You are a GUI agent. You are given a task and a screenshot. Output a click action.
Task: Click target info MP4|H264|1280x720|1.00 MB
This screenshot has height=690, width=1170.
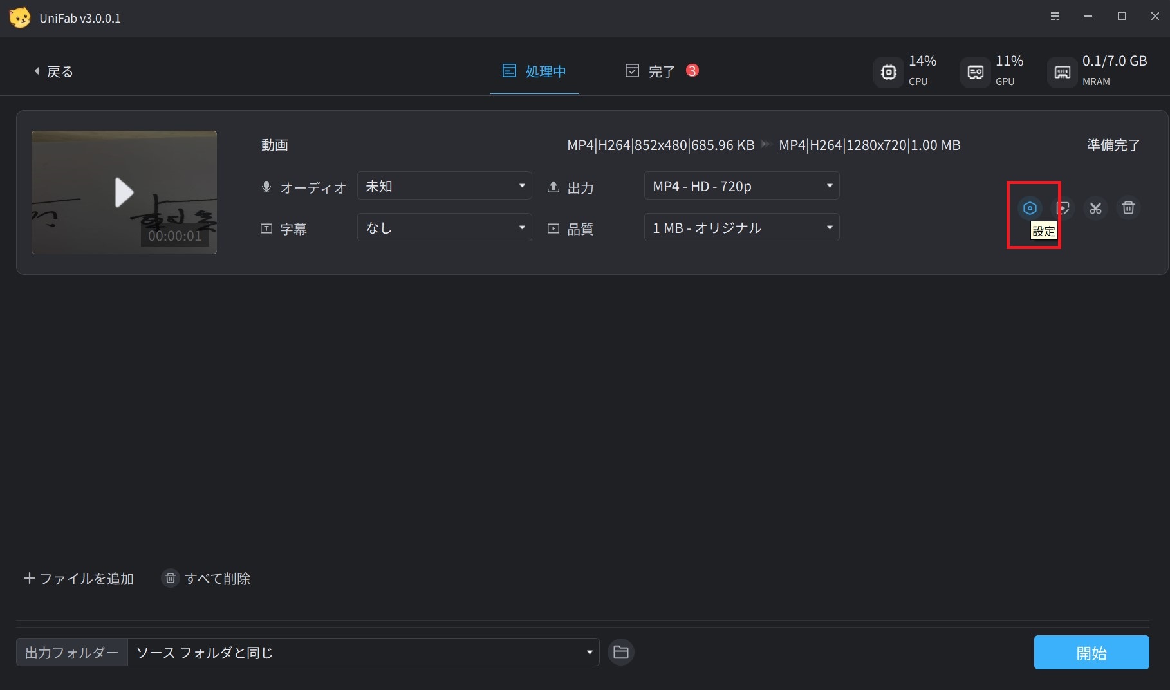[869, 145]
